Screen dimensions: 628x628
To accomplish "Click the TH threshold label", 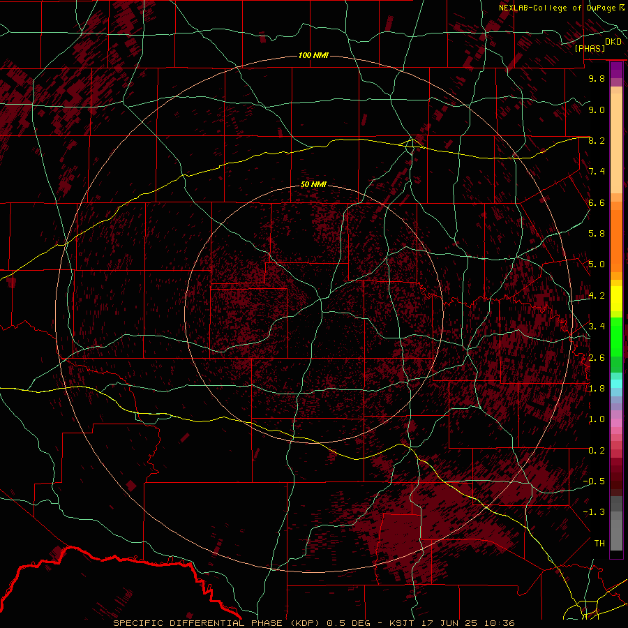I will tap(599, 544).
